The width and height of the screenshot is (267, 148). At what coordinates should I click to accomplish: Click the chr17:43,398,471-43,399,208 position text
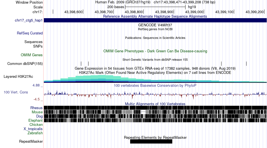184,2
